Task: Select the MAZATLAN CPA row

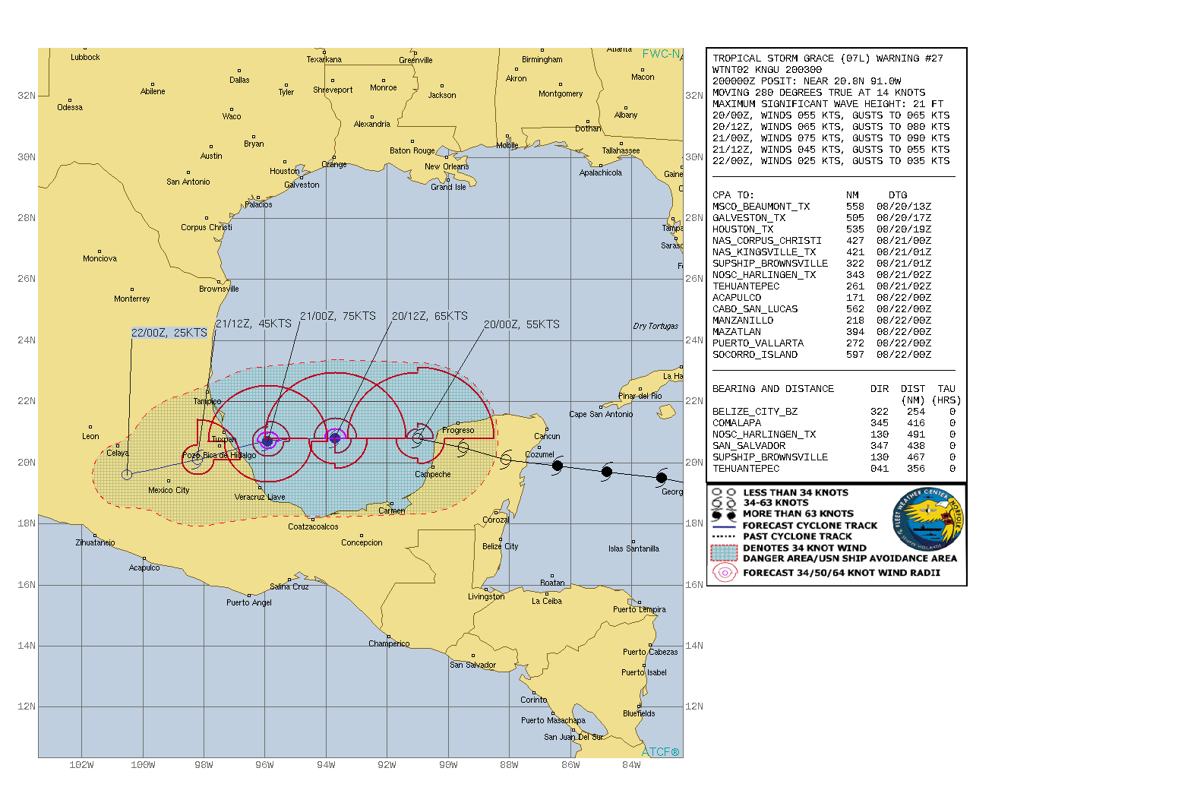Action: coord(822,332)
